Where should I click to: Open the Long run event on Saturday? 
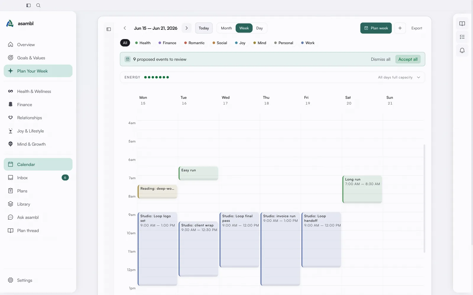[362, 189]
